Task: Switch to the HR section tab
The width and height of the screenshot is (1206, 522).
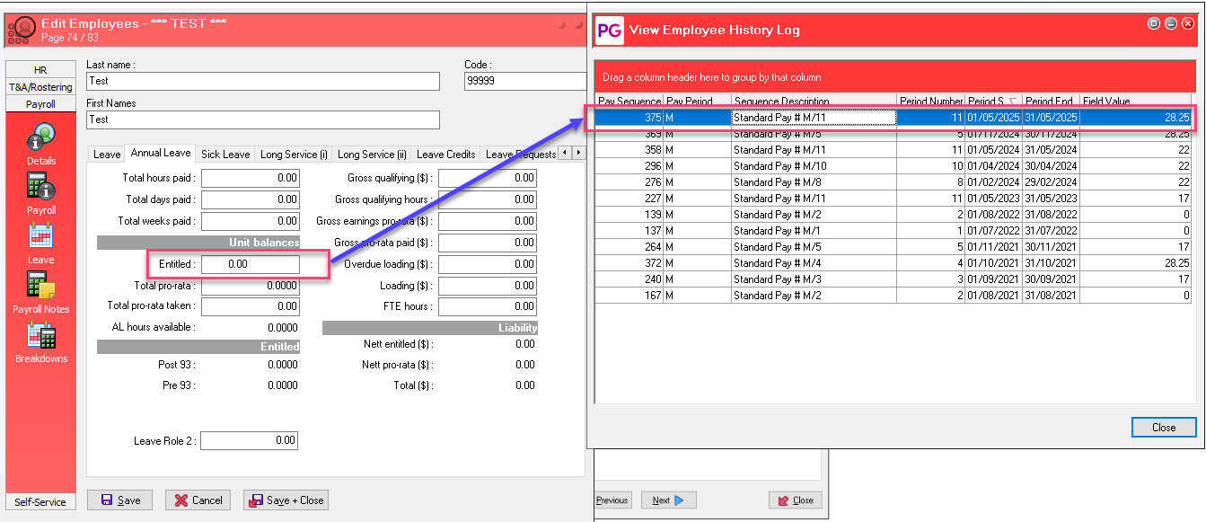Action: 40,70
